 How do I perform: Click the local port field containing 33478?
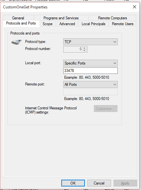click(90, 71)
